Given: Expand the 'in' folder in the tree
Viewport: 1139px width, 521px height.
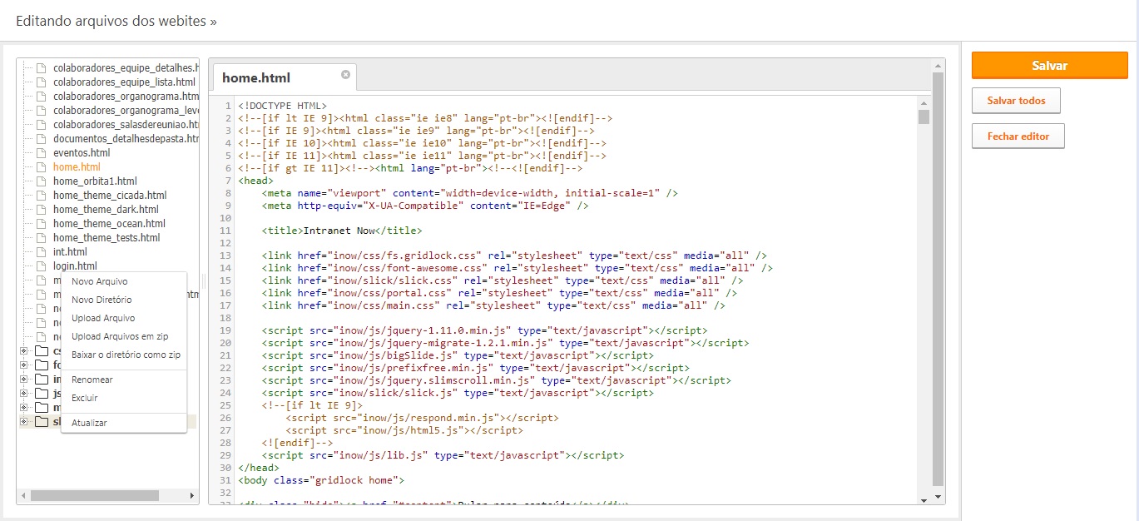Looking at the screenshot, I should pyautogui.click(x=24, y=380).
